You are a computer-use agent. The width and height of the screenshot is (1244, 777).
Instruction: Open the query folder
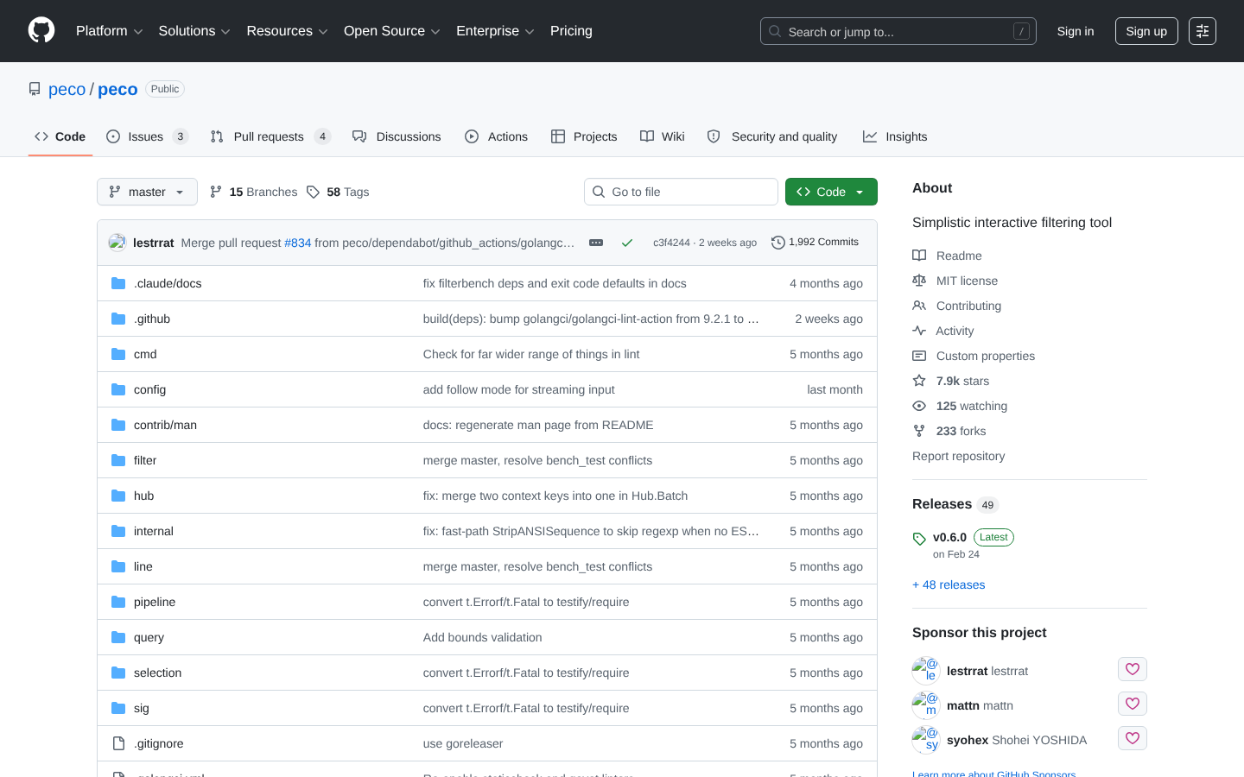pyautogui.click(x=149, y=637)
